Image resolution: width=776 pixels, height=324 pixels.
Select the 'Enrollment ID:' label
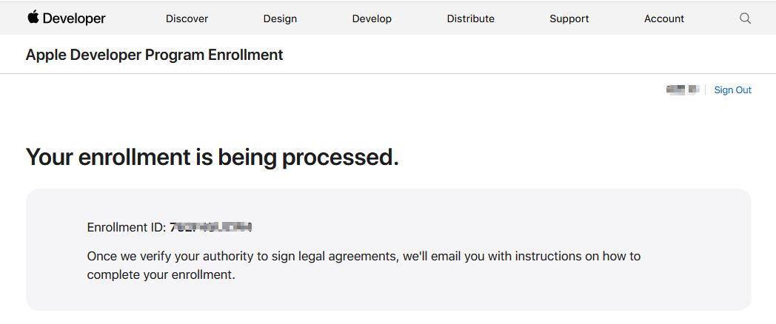[x=126, y=228]
